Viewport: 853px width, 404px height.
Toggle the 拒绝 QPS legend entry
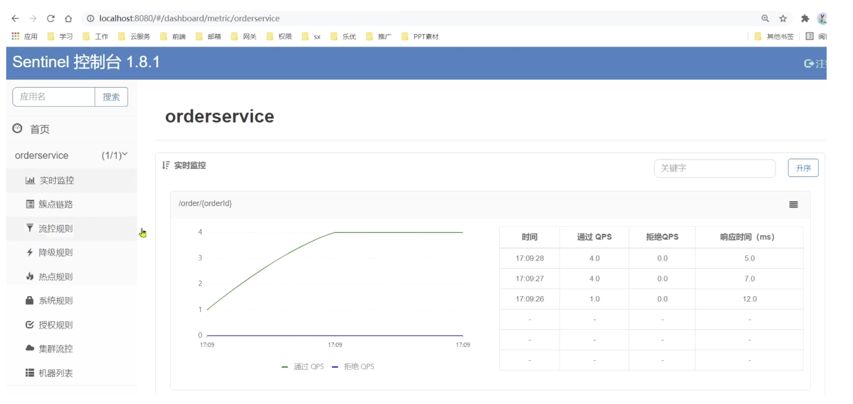point(353,366)
